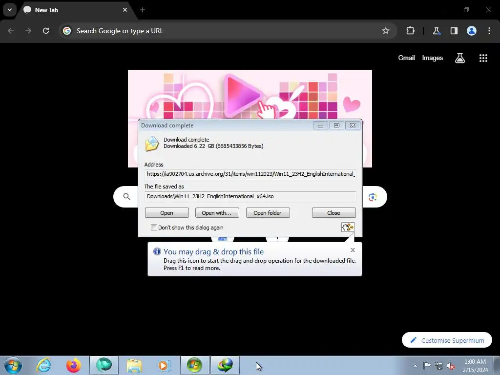Close the New Tab tab

click(125, 10)
